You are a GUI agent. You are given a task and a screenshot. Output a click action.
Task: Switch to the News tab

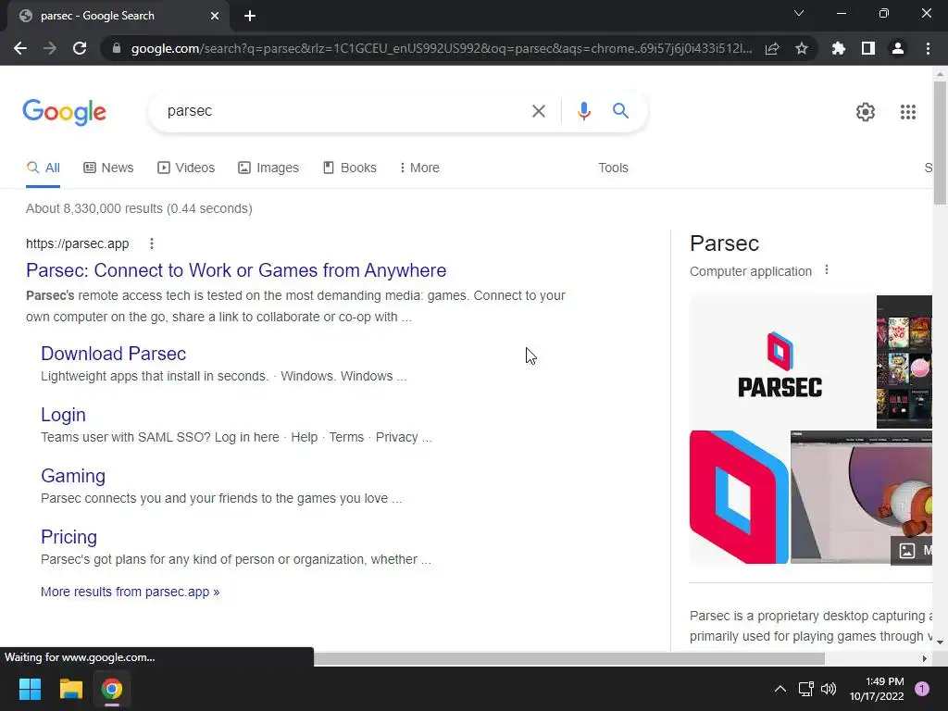pos(109,168)
